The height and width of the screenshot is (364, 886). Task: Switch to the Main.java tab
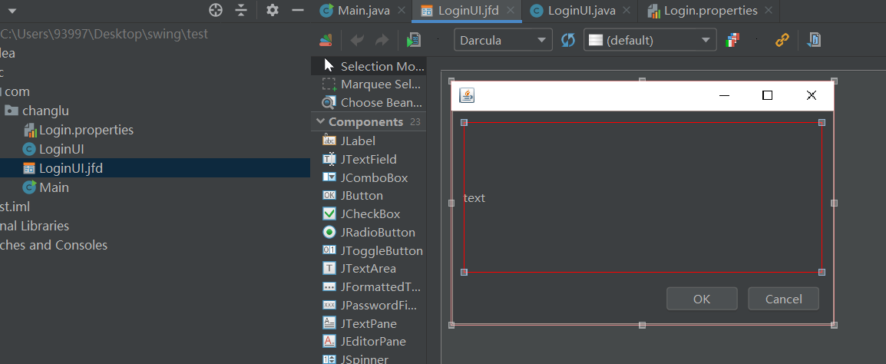click(362, 11)
